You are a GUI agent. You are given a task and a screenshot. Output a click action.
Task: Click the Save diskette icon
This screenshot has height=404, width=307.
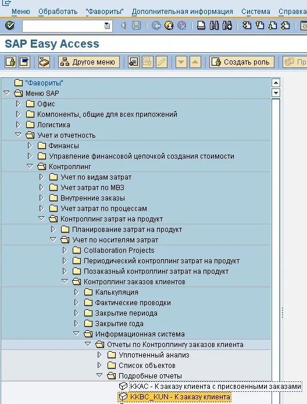coord(137,26)
